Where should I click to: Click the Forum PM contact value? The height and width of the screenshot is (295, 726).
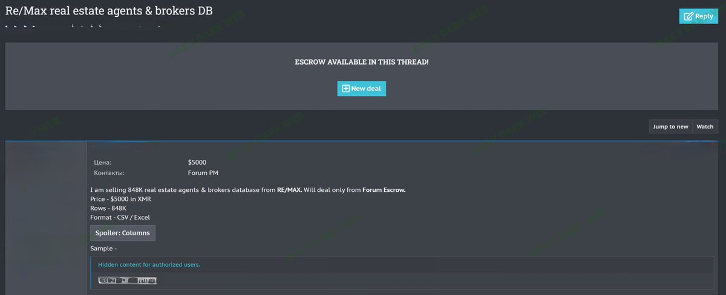tap(203, 173)
